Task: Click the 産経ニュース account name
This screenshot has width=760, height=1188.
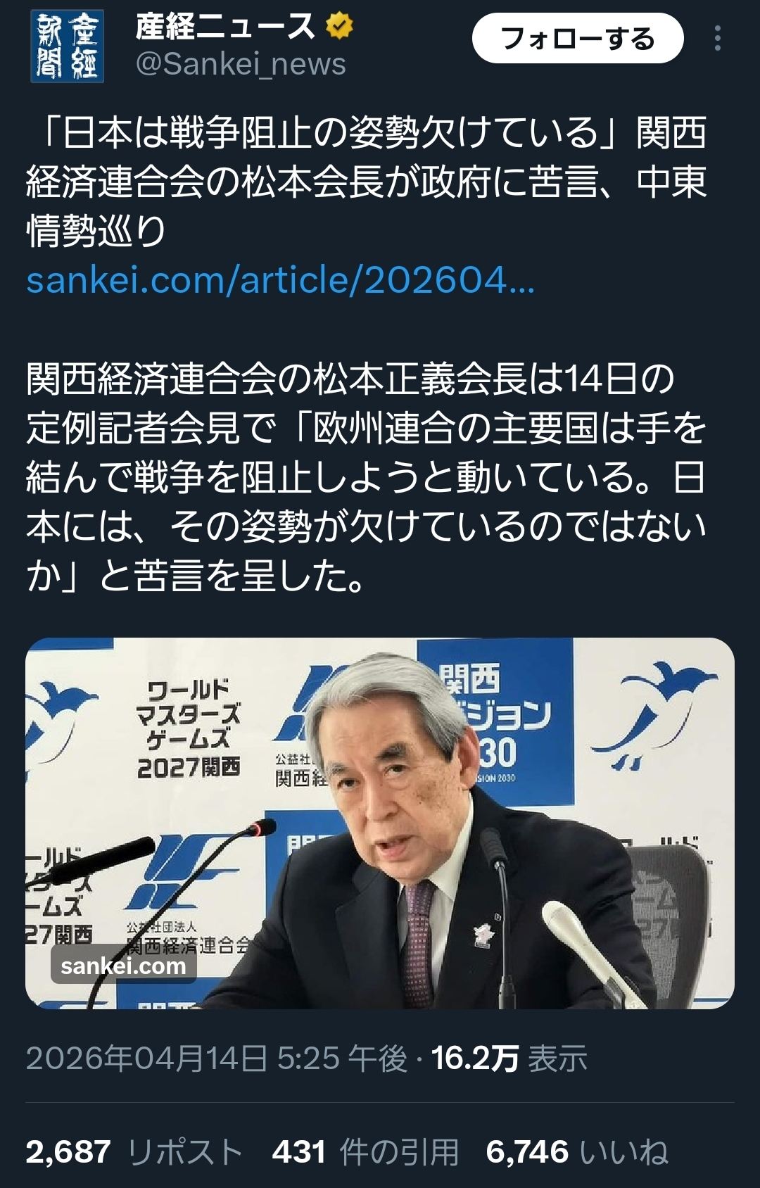Action: tap(225, 27)
